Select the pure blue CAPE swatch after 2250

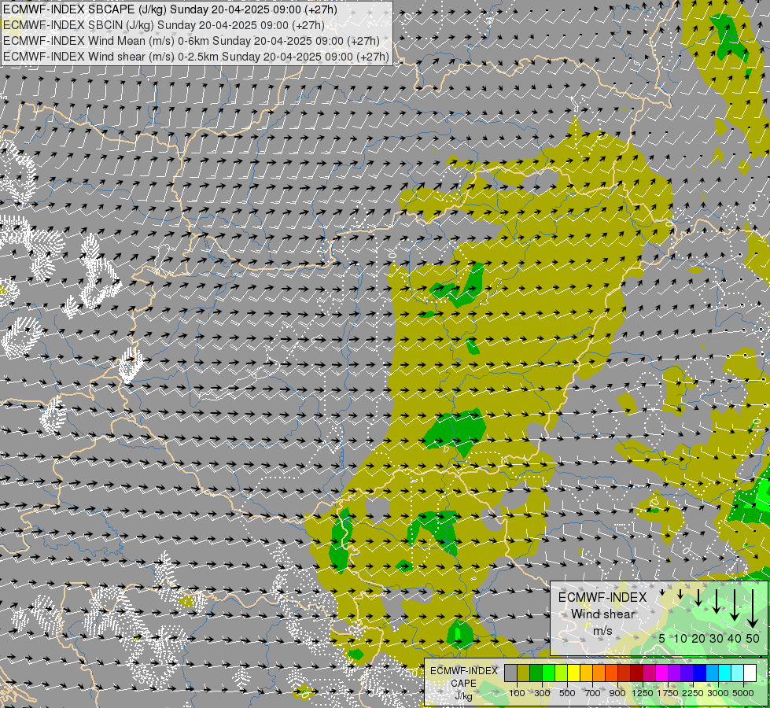click(x=700, y=673)
